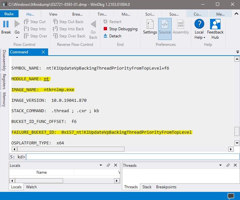Switch to the Time Travel ribbon tab
The height and width of the screenshot is (200, 240).
coord(102,14)
